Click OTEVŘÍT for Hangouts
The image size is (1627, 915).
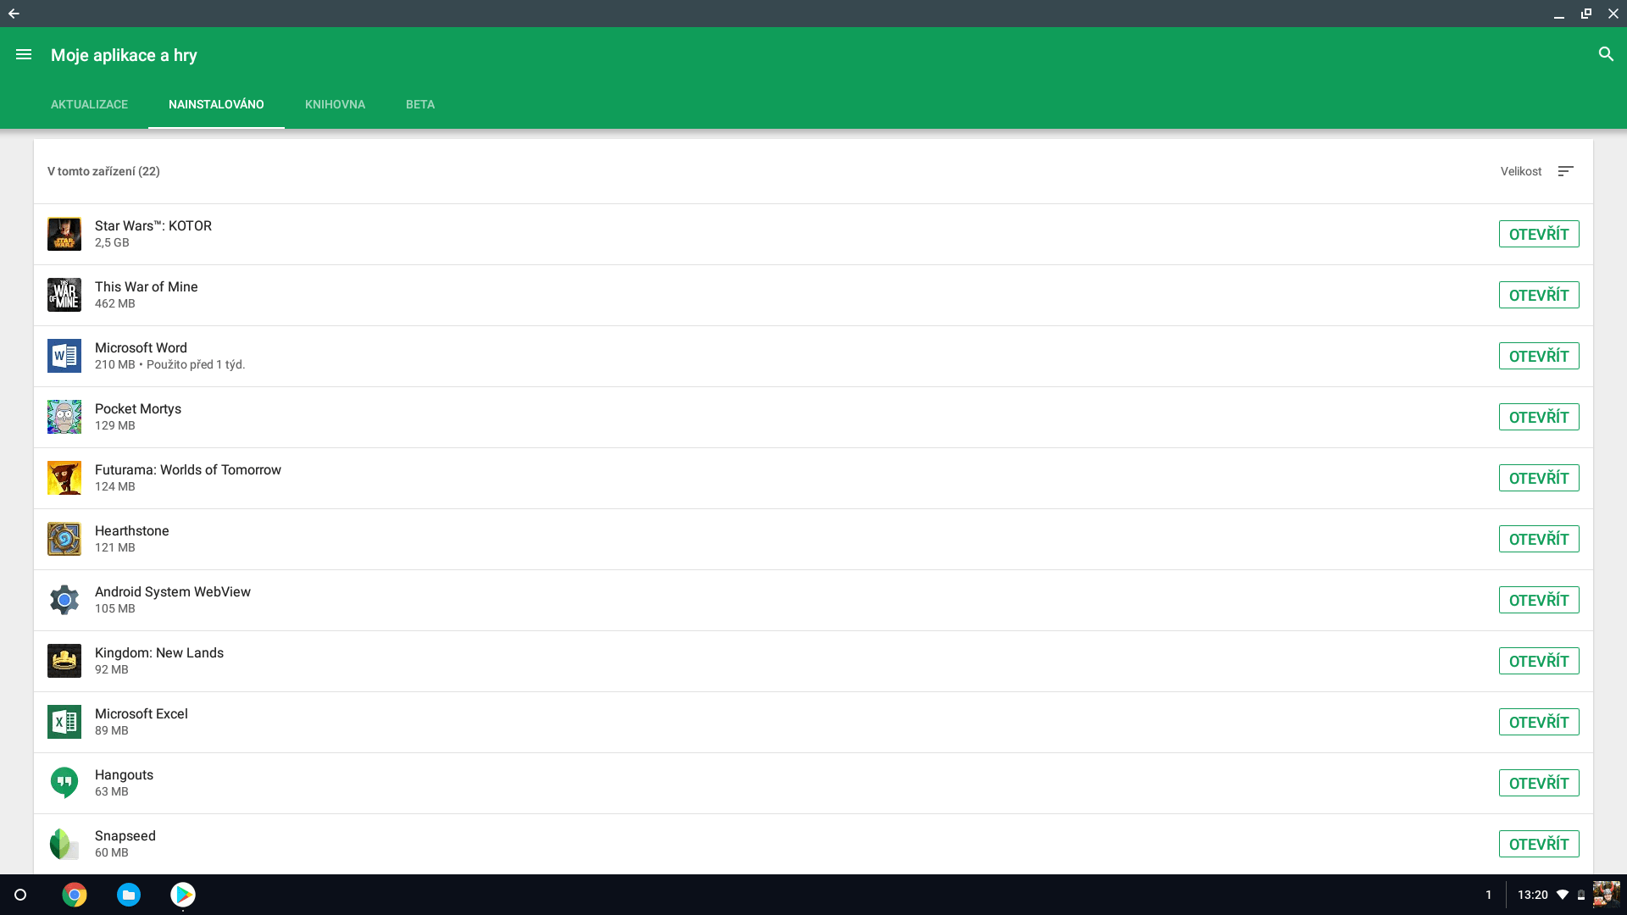click(x=1539, y=783)
